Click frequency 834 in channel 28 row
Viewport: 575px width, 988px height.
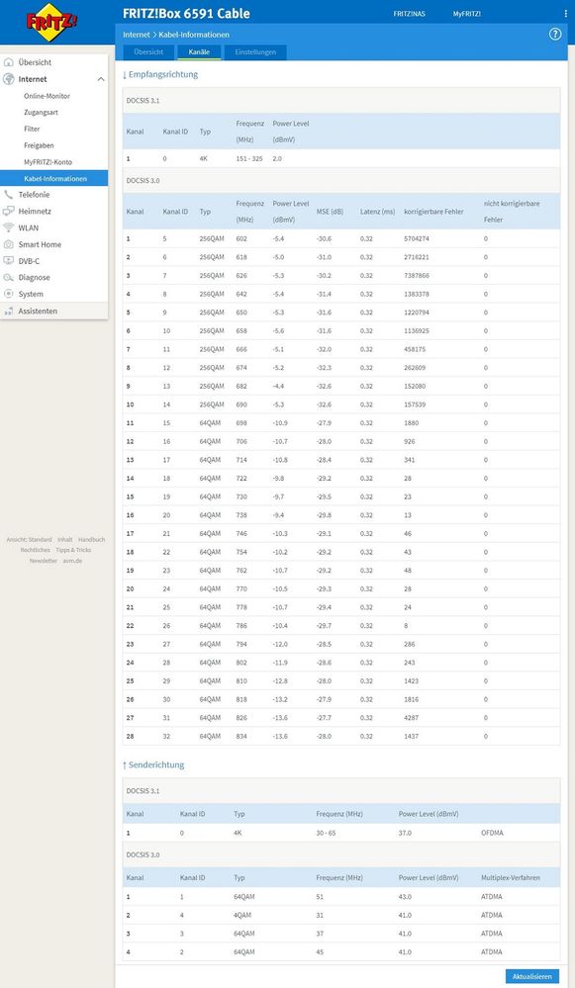(241, 736)
